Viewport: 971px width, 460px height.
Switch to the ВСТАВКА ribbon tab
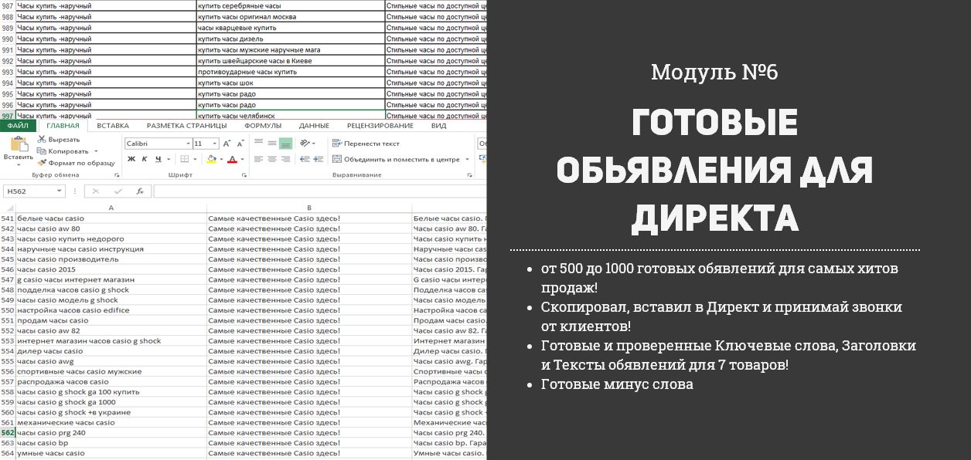click(x=113, y=126)
